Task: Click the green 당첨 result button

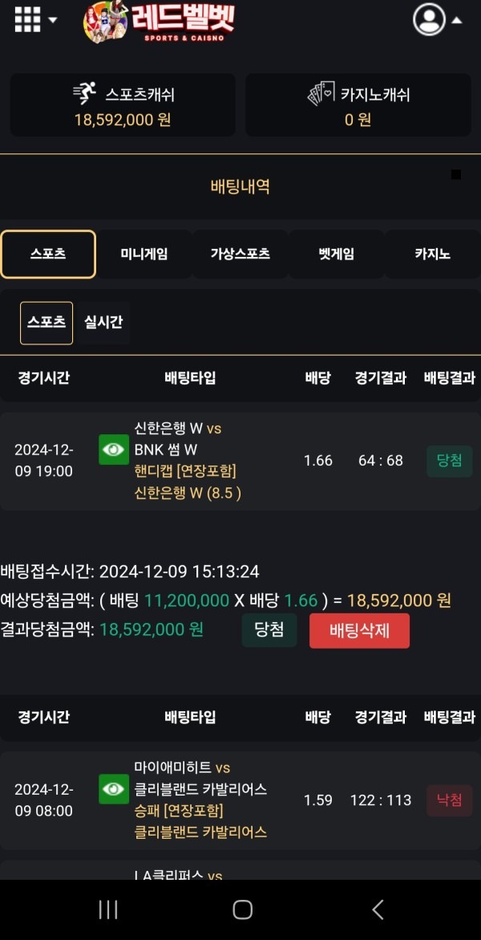Action: (269, 631)
